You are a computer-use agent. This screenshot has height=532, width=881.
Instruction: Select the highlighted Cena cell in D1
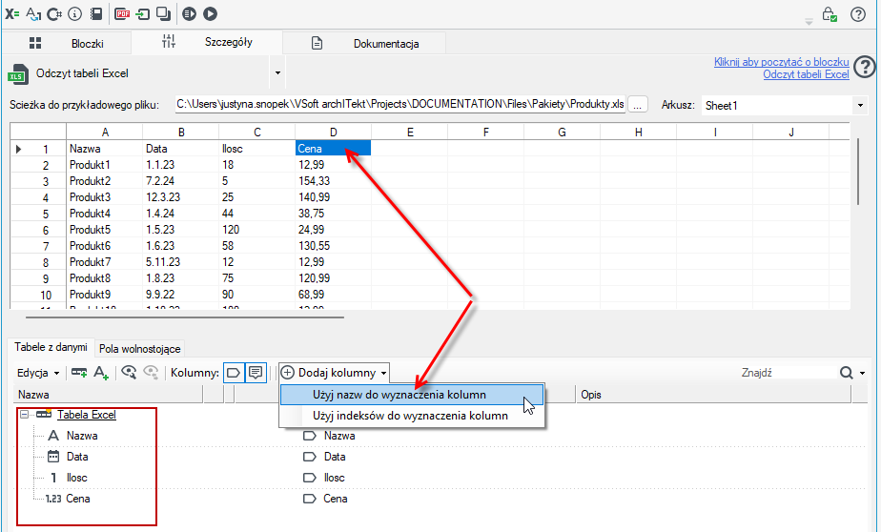click(x=333, y=149)
